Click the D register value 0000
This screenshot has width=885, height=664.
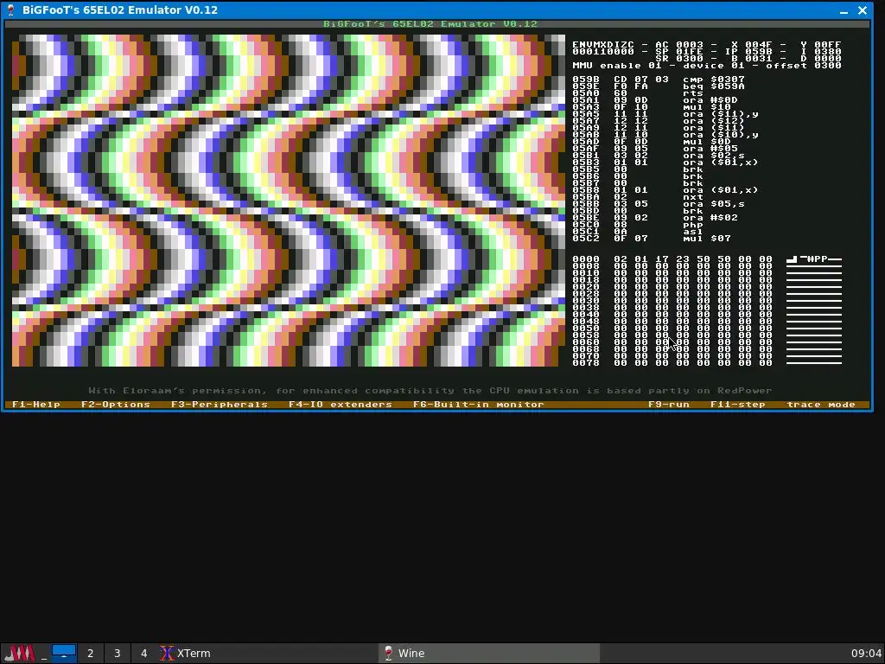point(827,58)
